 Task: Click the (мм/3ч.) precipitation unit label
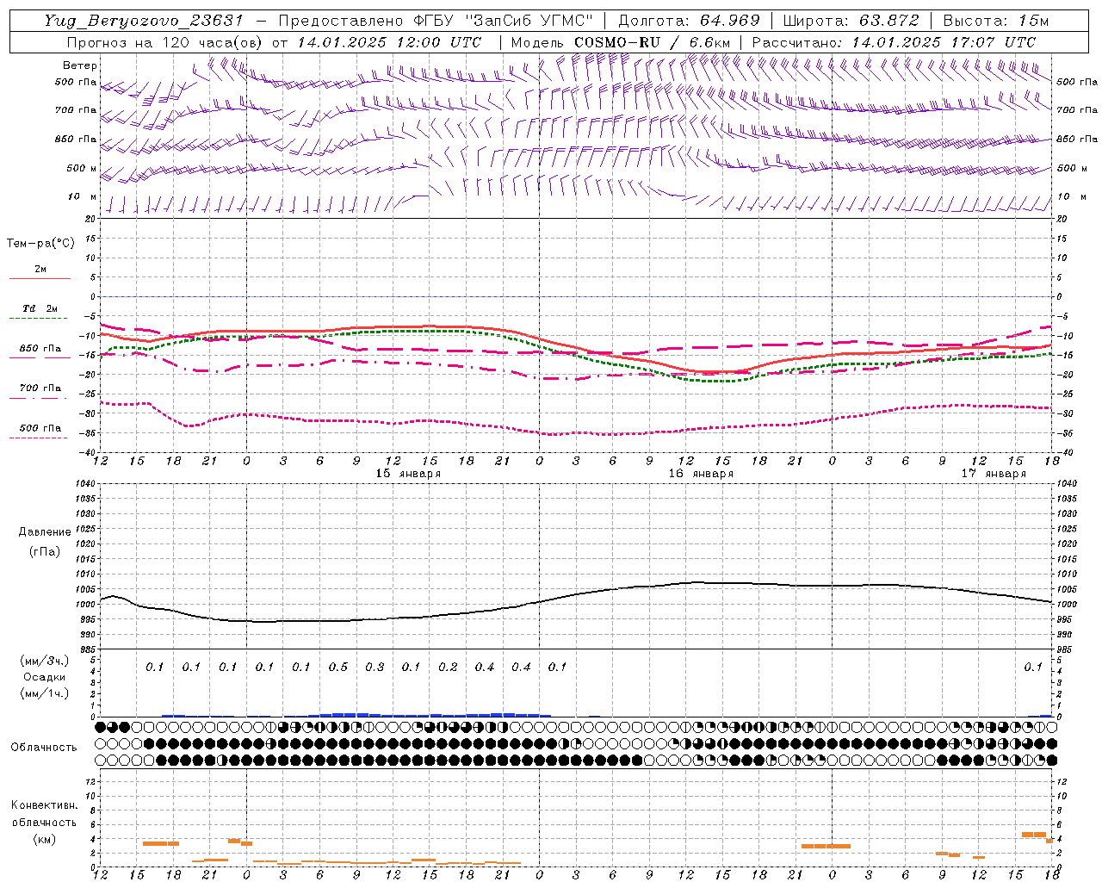[x=45, y=661]
